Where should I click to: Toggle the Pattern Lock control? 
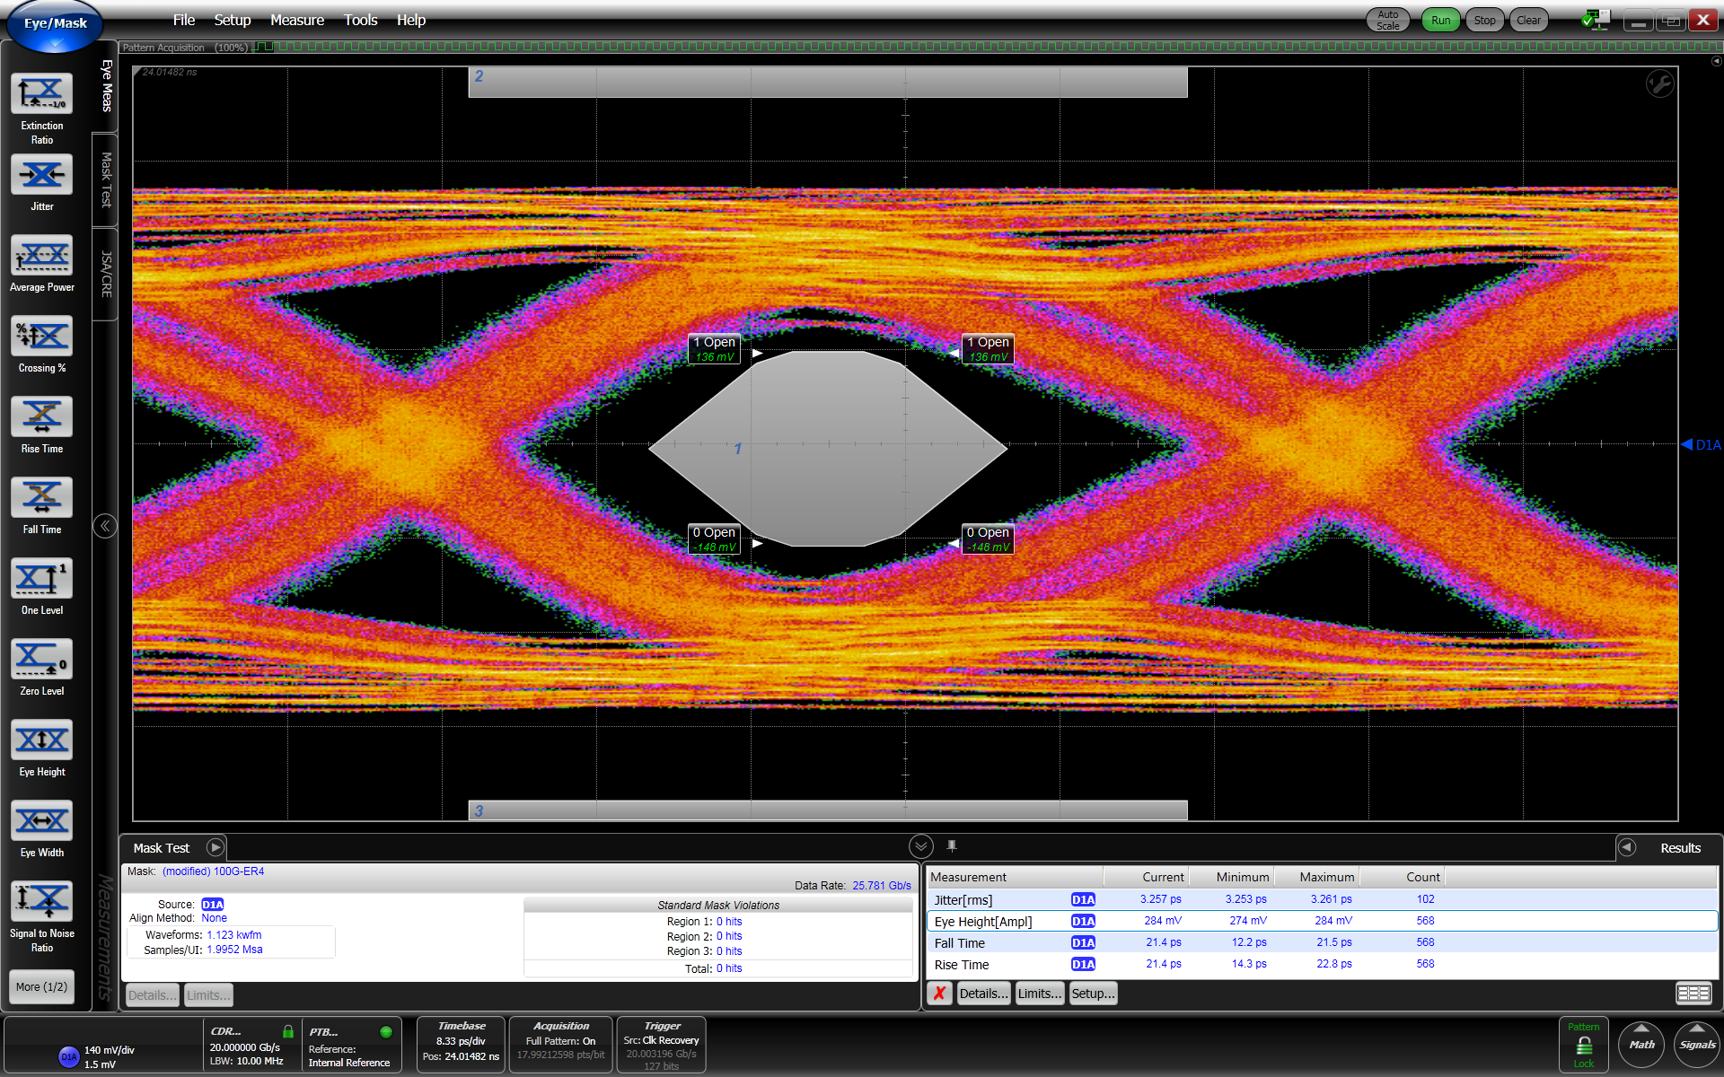pos(1584,1046)
